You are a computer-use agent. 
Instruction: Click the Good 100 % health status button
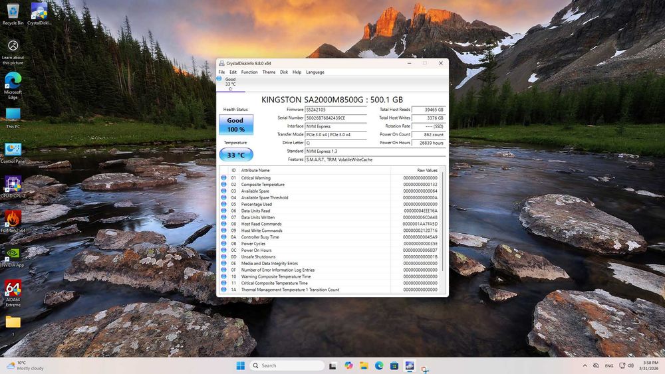[x=236, y=124]
